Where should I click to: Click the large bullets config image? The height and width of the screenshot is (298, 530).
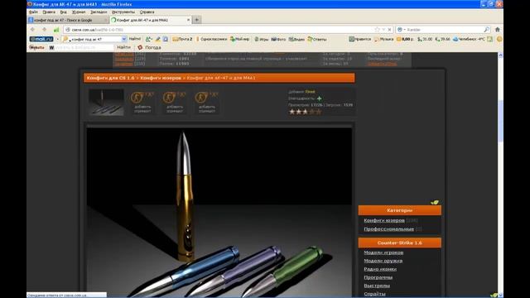[219, 212]
